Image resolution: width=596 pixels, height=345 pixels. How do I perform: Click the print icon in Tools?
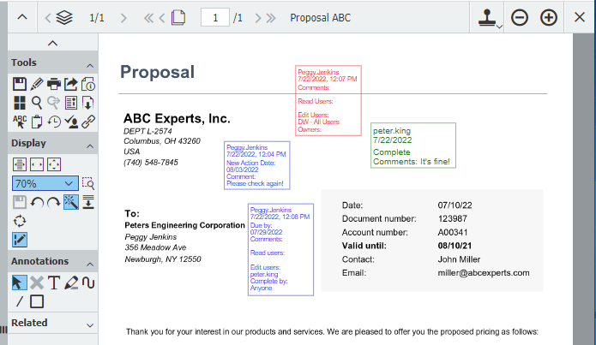coord(54,83)
